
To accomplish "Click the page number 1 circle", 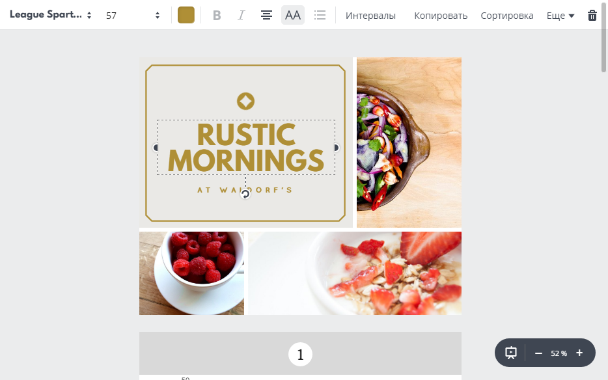I will pyautogui.click(x=300, y=354).
